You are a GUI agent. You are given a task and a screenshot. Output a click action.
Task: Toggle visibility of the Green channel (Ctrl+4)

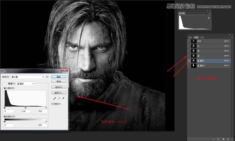(189, 51)
